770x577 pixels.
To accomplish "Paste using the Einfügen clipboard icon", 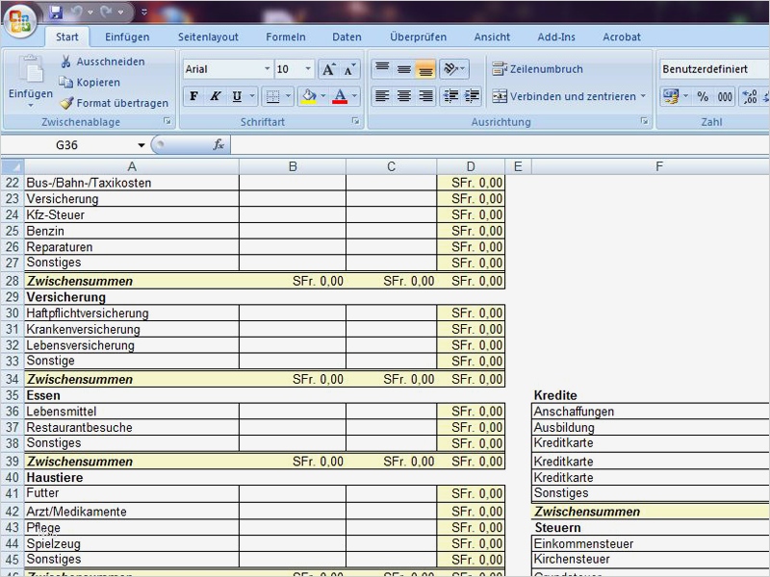I will (31, 68).
